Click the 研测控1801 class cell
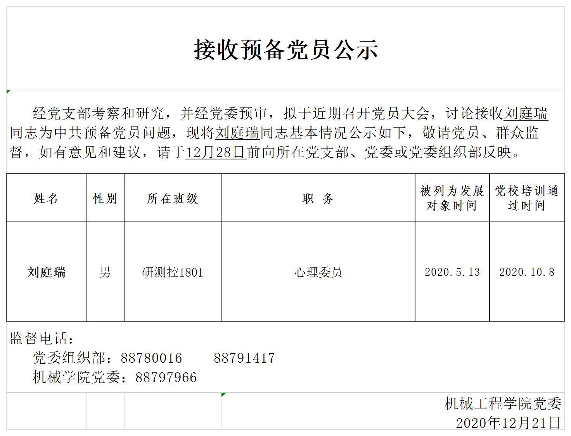Image resolution: width=571 pixels, height=436 pixels. (173, 272)
